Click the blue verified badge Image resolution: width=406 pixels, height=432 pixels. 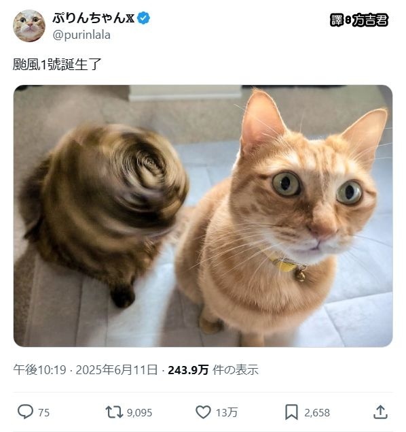tap(143, 18)
